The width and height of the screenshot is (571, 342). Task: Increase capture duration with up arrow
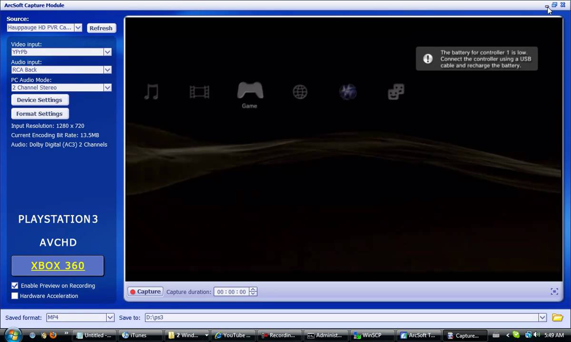[x=253, y=289]
